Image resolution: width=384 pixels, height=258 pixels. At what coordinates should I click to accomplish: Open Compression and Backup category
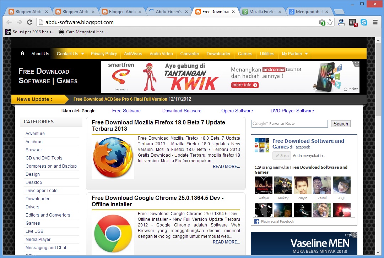tap(51, 166)
